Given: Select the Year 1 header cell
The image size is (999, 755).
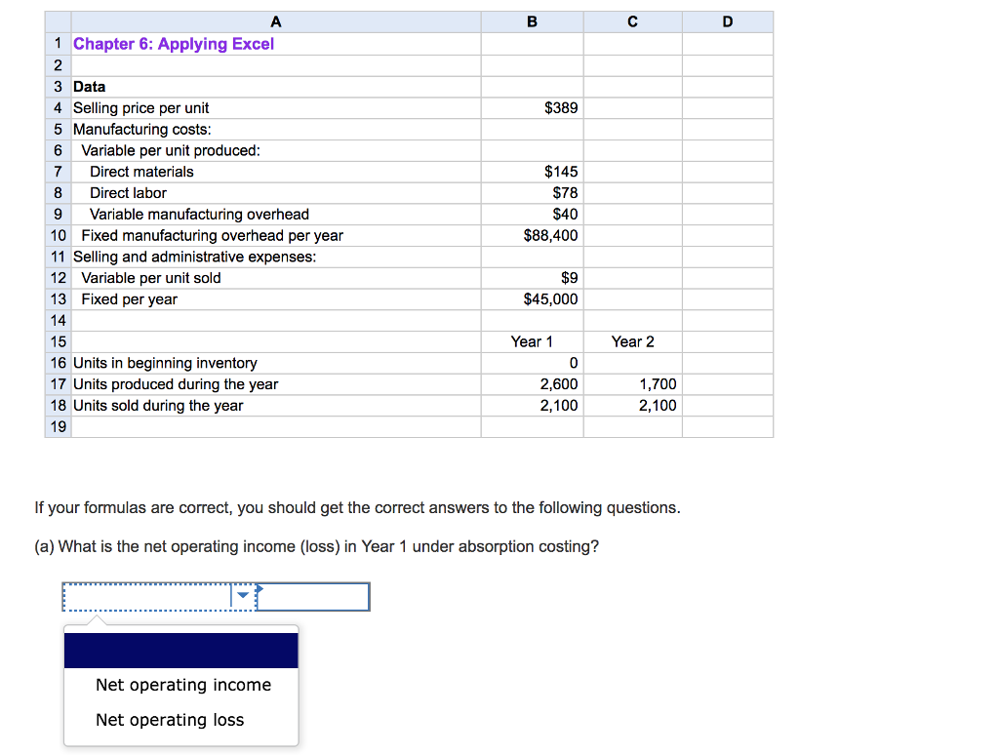Looking at the screenshot, I should coord(532,341).
